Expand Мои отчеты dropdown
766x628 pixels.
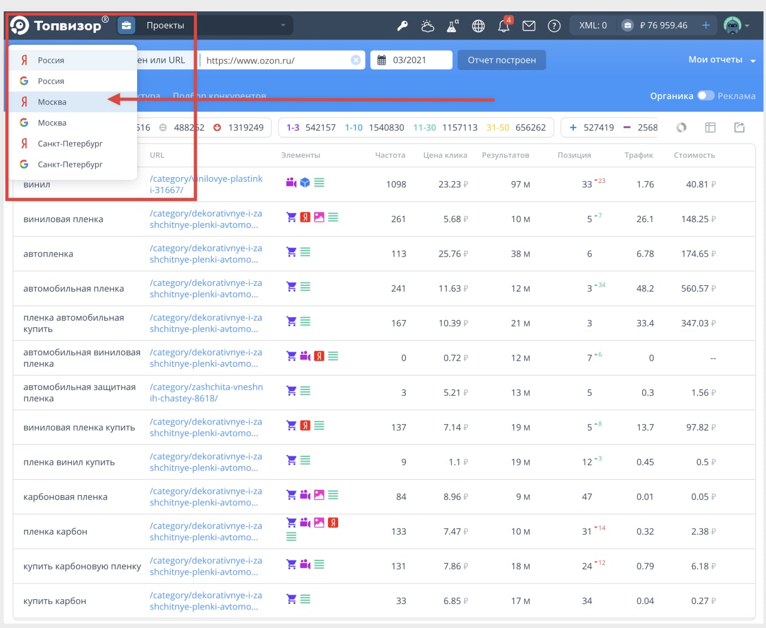[722, 60]
